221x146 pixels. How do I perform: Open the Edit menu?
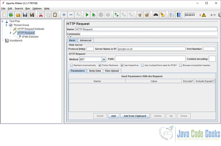(x=10, y=8)
